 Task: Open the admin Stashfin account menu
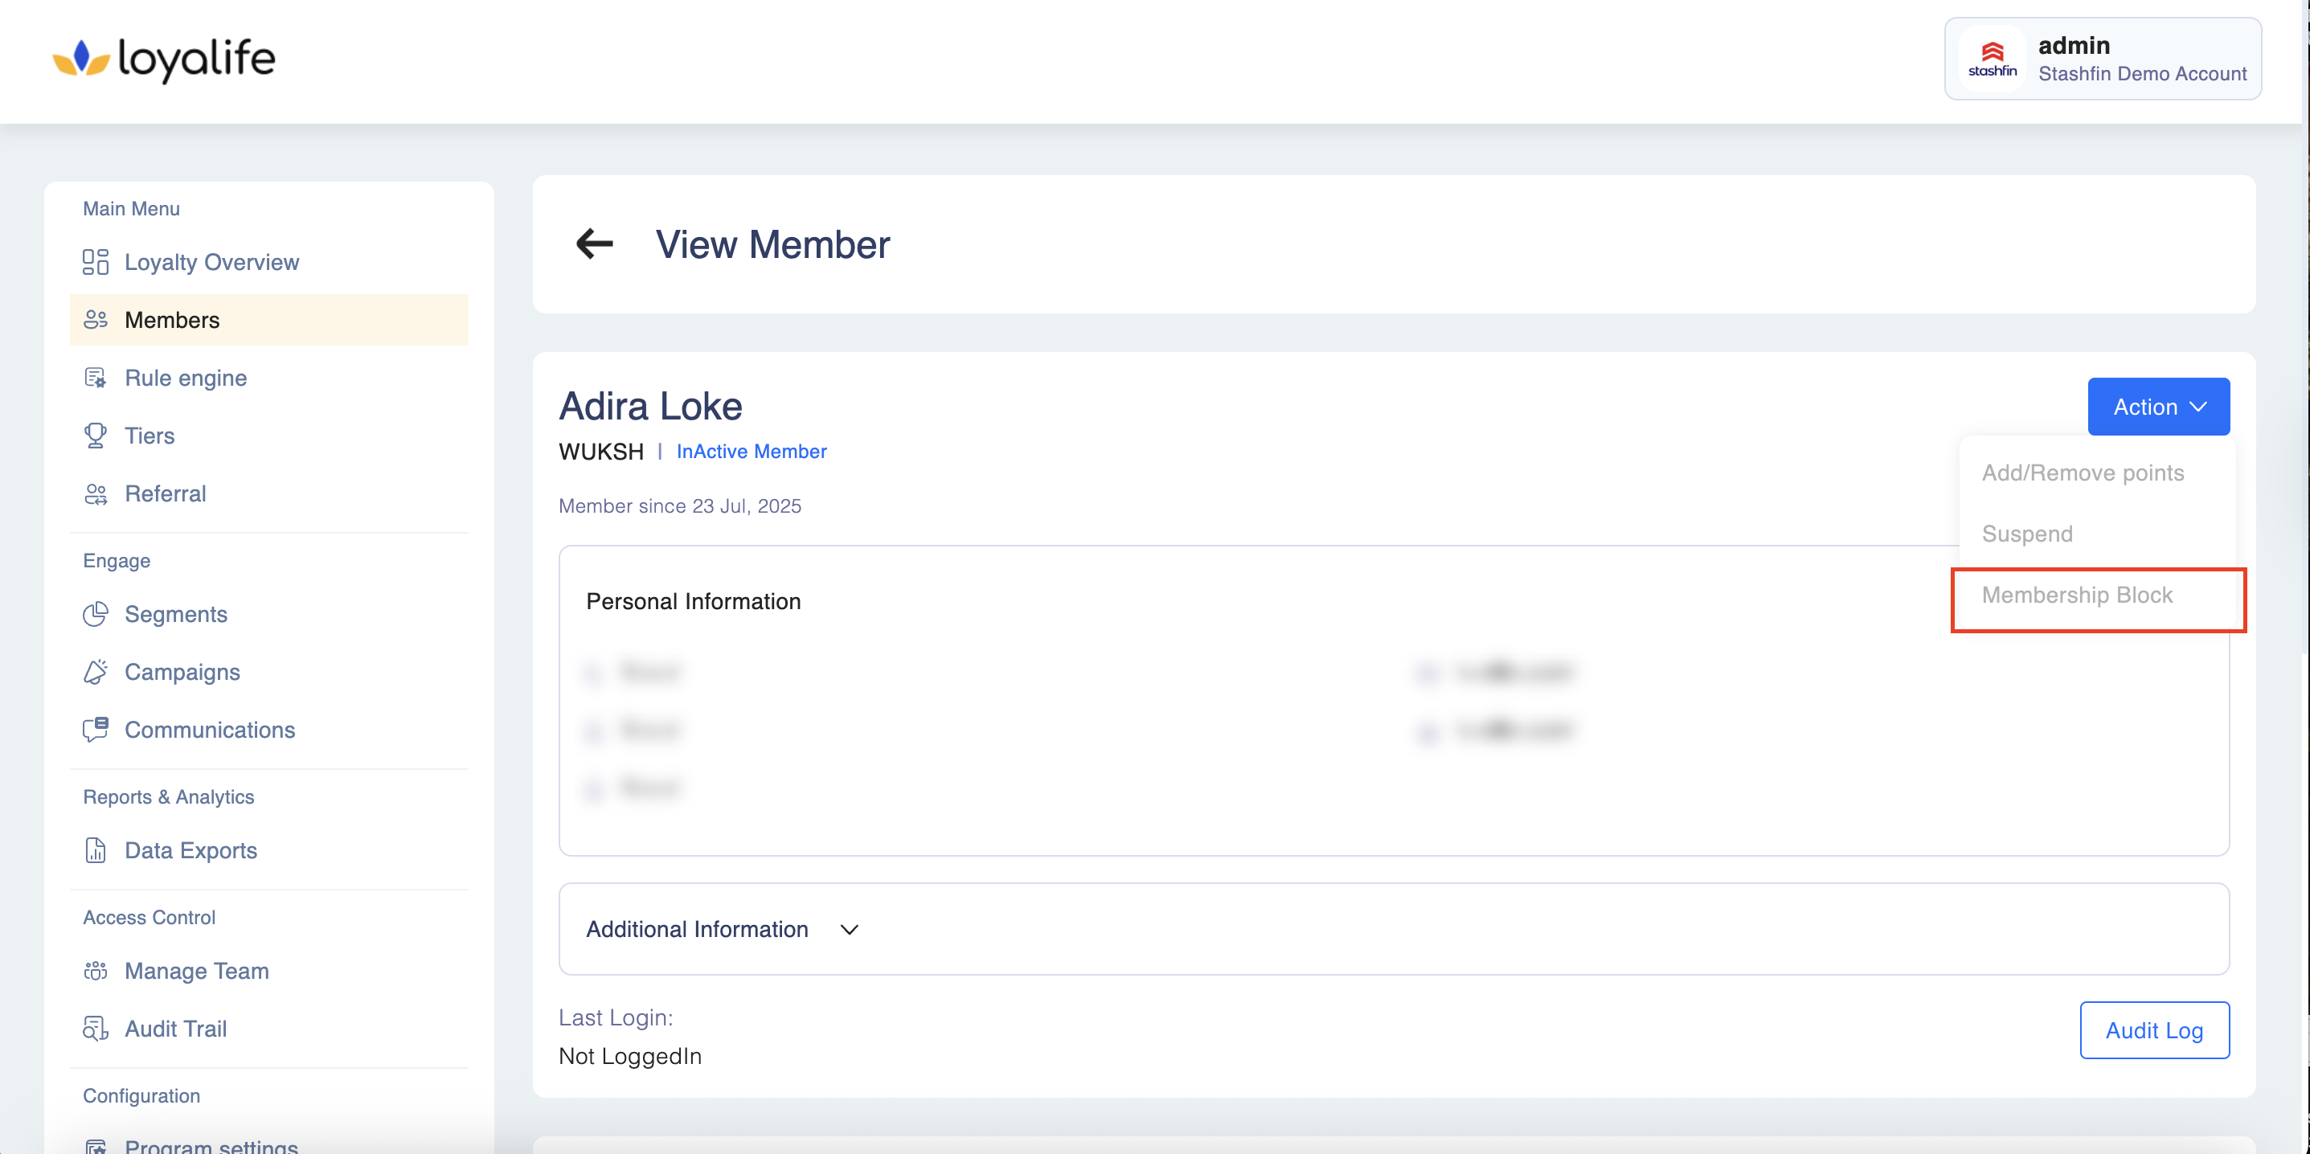coord(2102,59)
